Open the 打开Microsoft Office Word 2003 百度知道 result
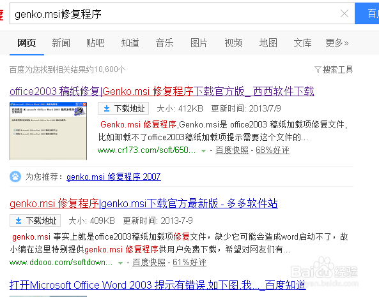Image resolution: width=379 pixels, height=297 pixels. coord(158,285)
